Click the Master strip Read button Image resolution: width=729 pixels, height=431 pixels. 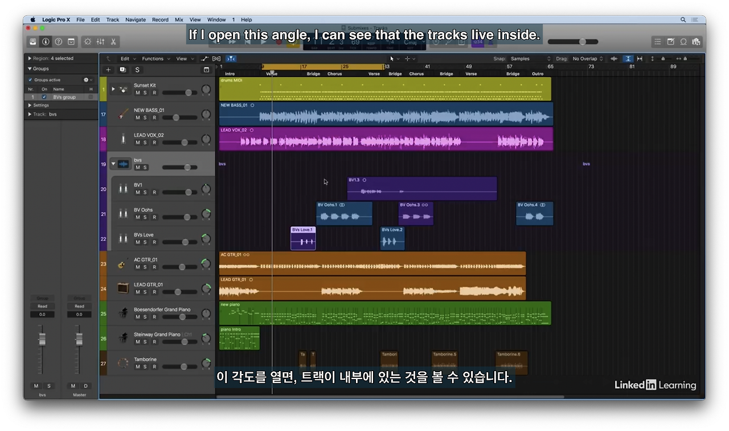[x=79, y=306]
